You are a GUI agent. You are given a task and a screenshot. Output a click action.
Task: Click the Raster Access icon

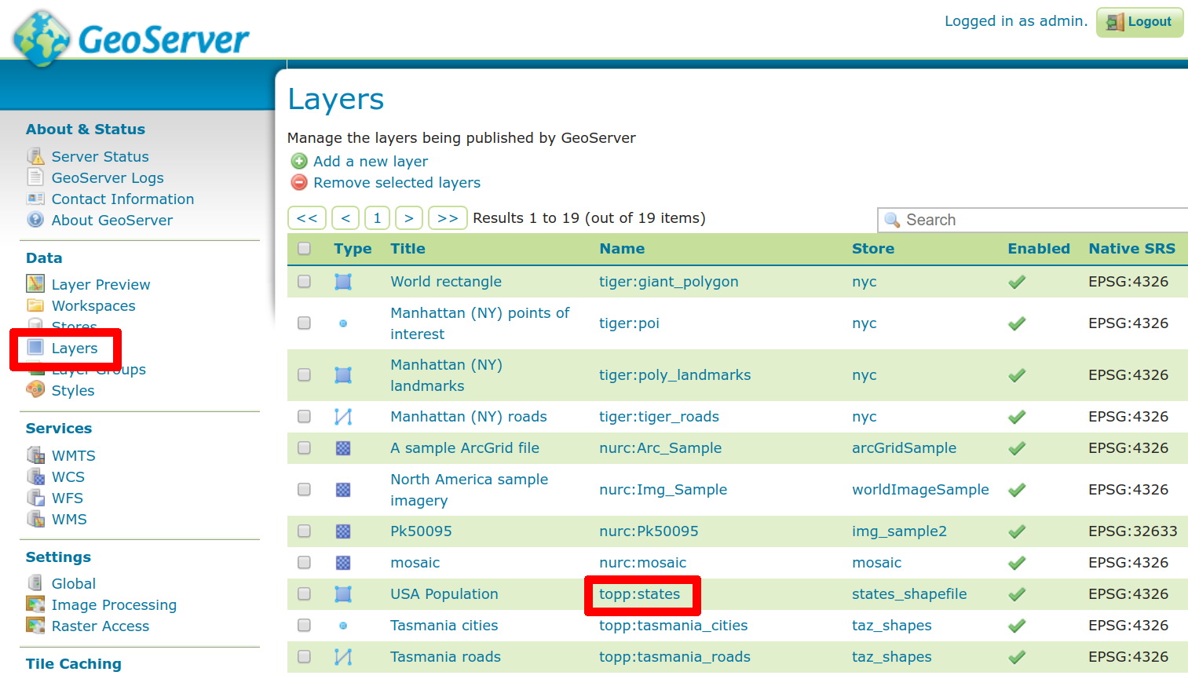(35, 626)
